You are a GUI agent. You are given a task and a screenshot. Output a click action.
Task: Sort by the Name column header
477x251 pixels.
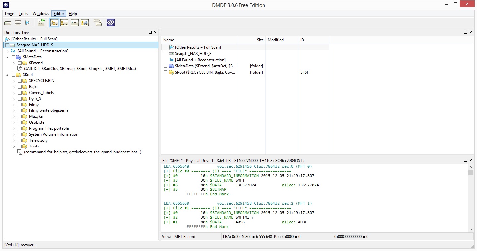200,40
